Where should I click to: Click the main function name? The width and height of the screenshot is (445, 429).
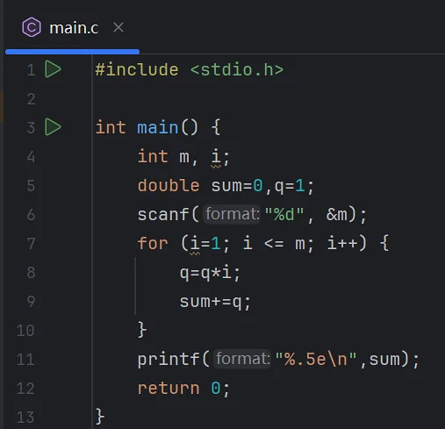(x=158, y=127)
